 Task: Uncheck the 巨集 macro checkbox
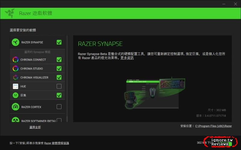(x=59, y=95)
